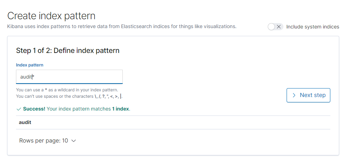Click the "Step 1 of 2: Define index pattern" heading
The height and width of the screenshot is (161, 341).
68,50
